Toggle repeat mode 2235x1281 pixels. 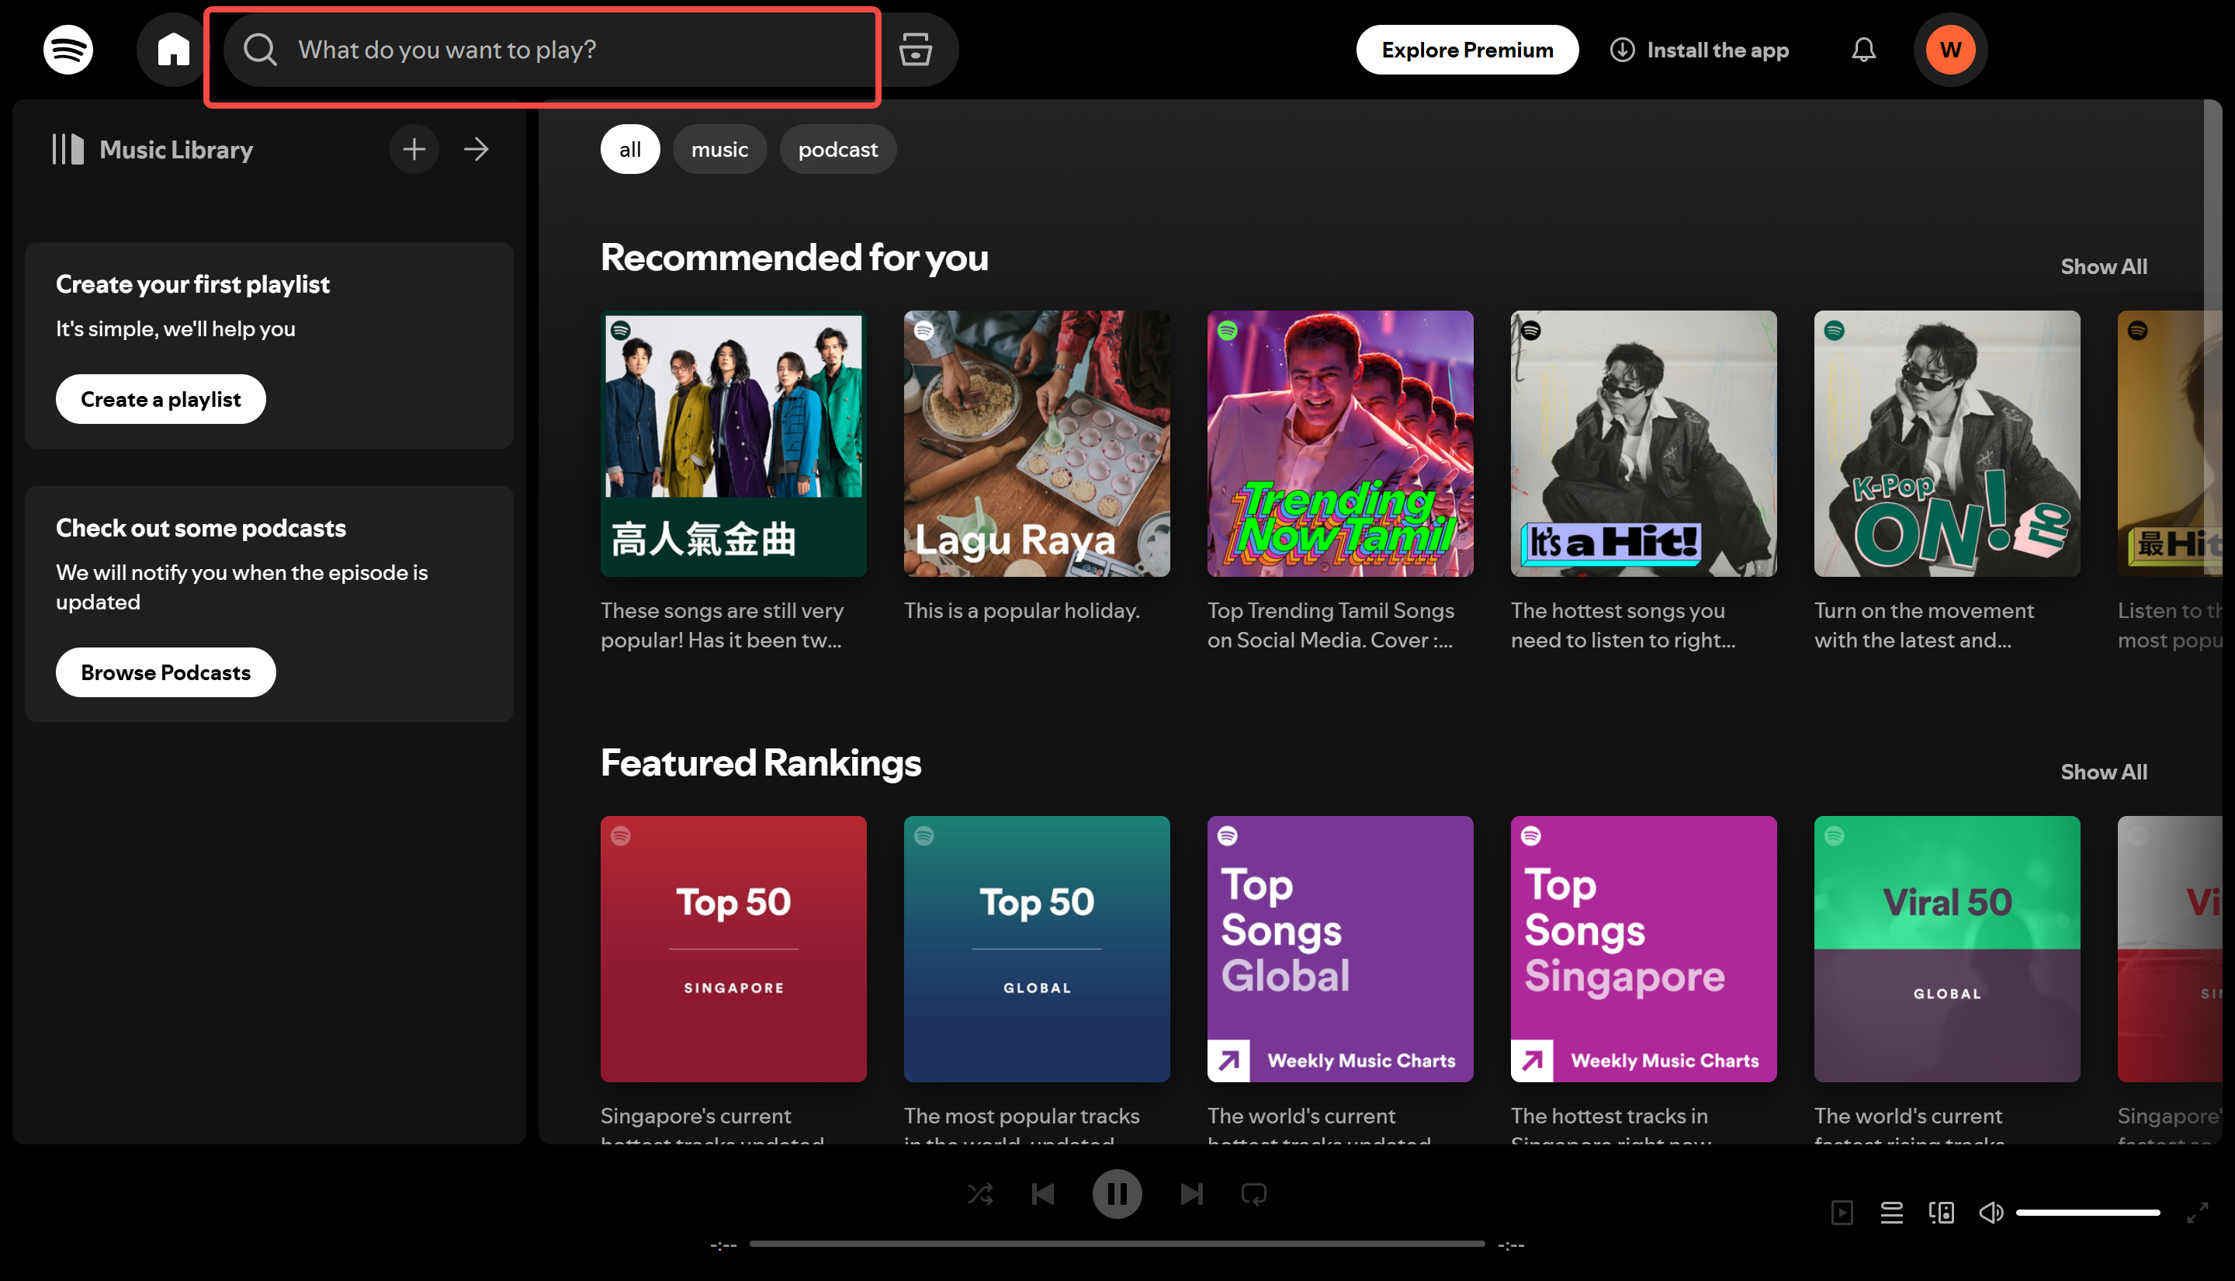pyautogui.click(x=1254, y=1194)
